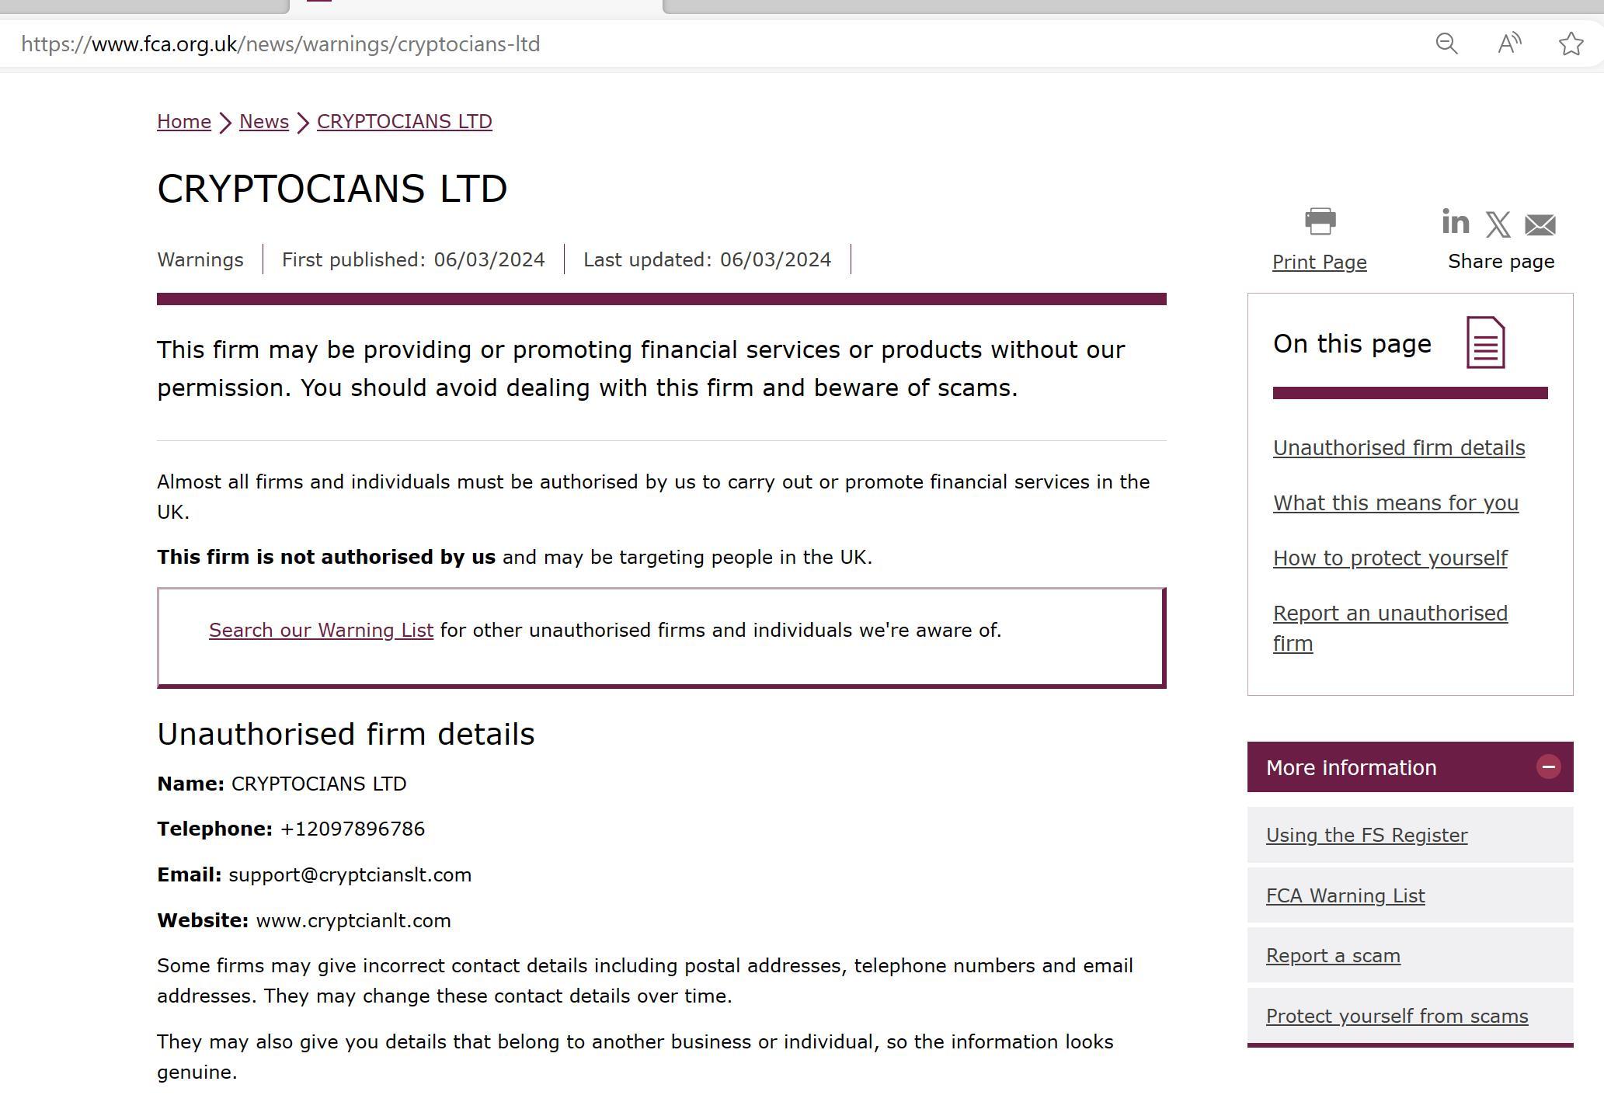This screenshot has width=1604, height=1102.
Task: Share page via X icon
Action: 1498,224
